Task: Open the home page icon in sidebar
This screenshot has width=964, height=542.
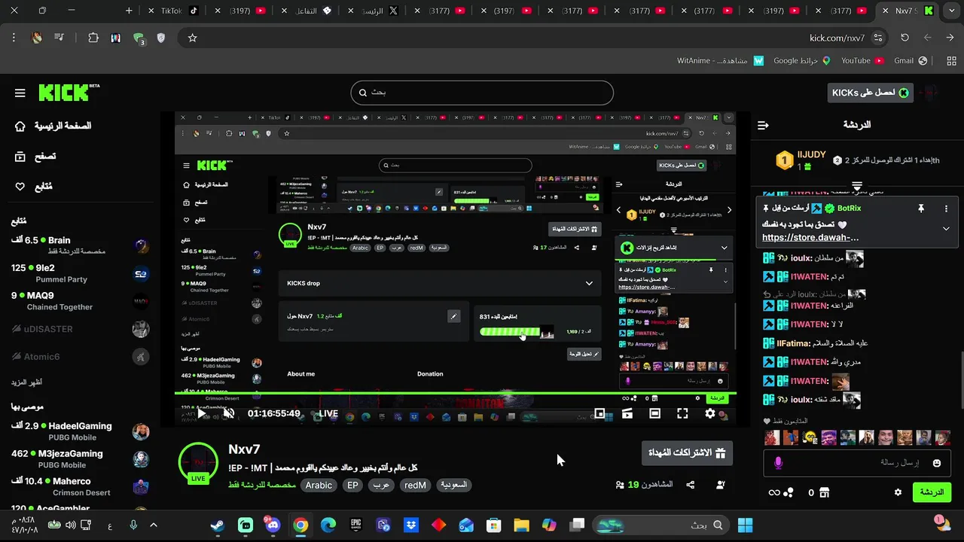Action: click(x=20, y=126)
